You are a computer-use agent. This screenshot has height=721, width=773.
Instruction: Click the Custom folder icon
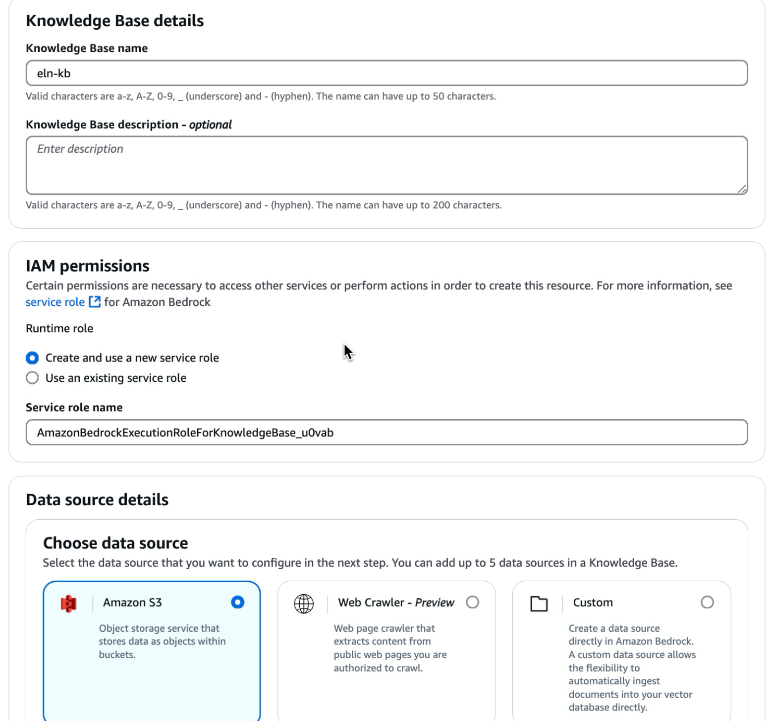pyautogui.click(x=539, y=603)
